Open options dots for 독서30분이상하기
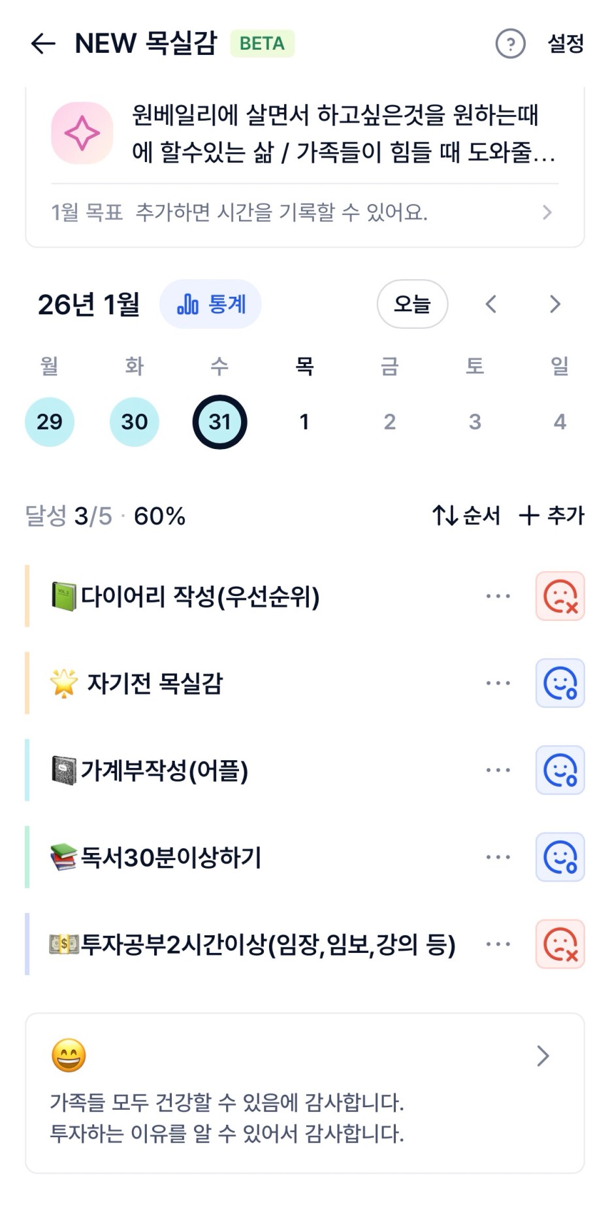 pos(498,857)
